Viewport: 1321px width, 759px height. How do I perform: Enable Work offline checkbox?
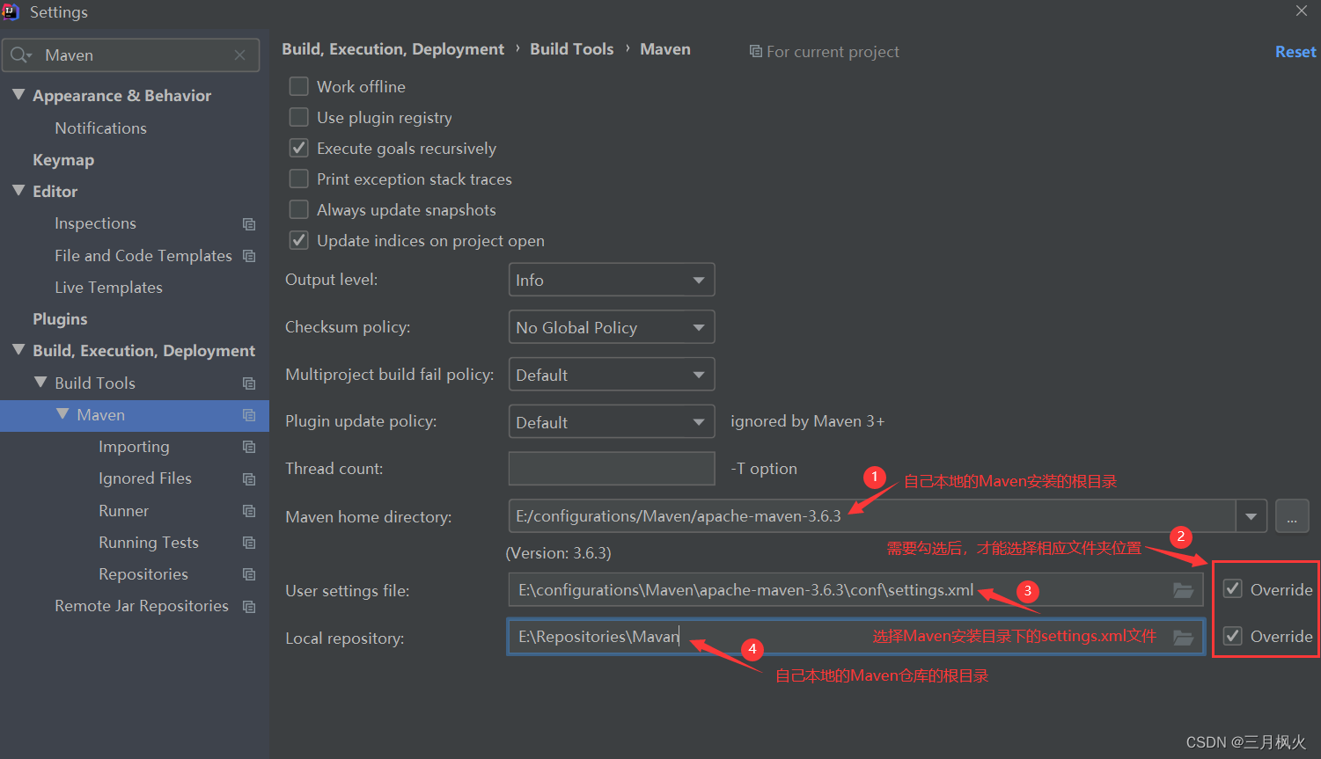click(x=299, y=86)
